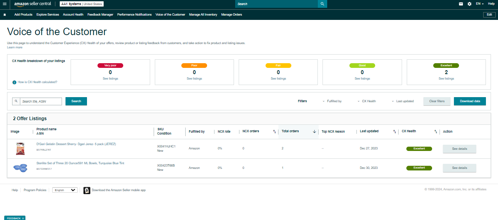Viewport: 498px width, 220px height.
Task: Click the Edit button in navigation bar
Action: pos(489,14)
